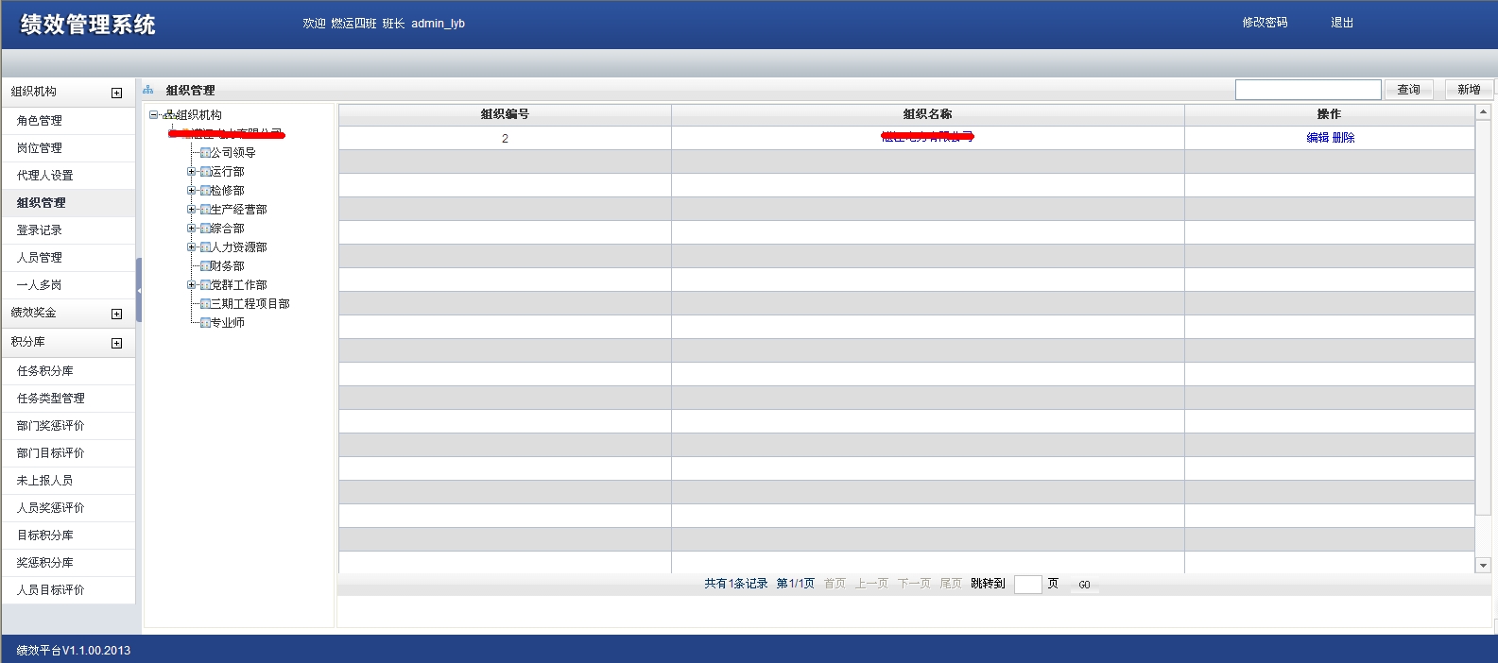
Task: Open 人员管理 in the sidebar menu
Action: [40, 258]
